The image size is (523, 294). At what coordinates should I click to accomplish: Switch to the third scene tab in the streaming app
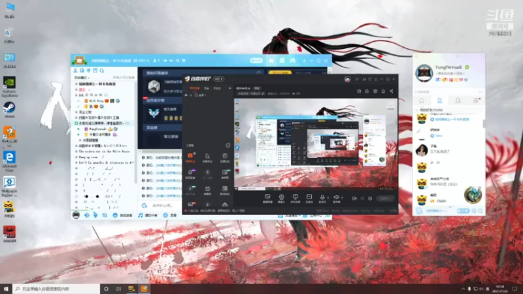[x=217, y=88]
